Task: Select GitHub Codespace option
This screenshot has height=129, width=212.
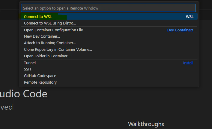Action: click(x=109, y=76)
